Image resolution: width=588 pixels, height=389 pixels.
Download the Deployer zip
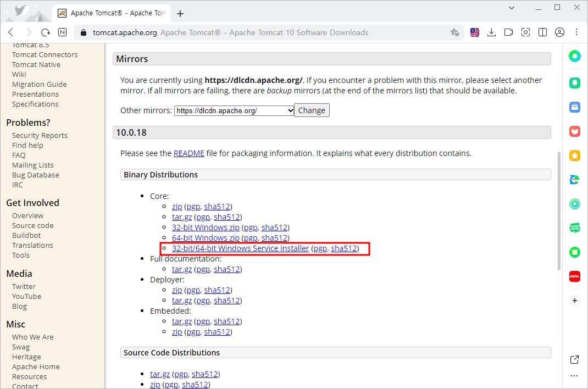point(177,290)
